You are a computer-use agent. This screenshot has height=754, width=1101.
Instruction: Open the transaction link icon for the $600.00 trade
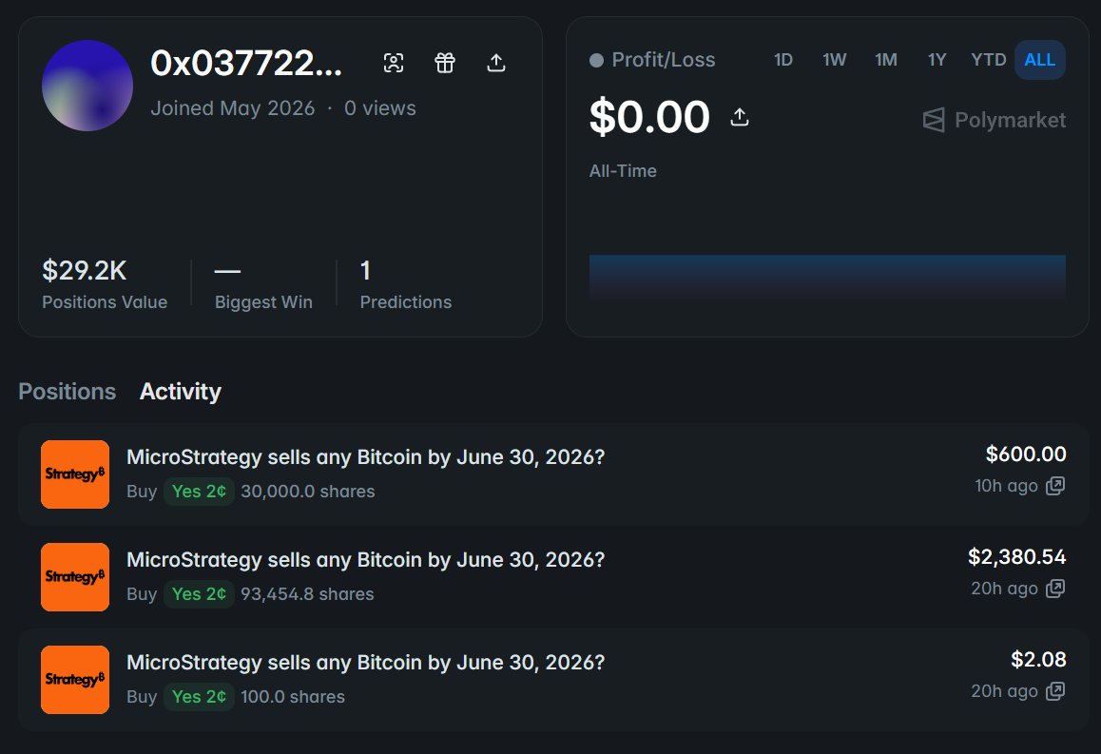(1055, 486)
